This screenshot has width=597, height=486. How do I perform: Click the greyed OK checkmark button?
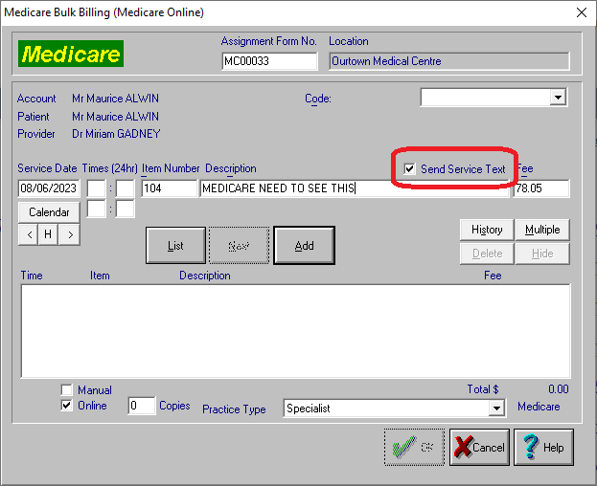tap(414, 447)
